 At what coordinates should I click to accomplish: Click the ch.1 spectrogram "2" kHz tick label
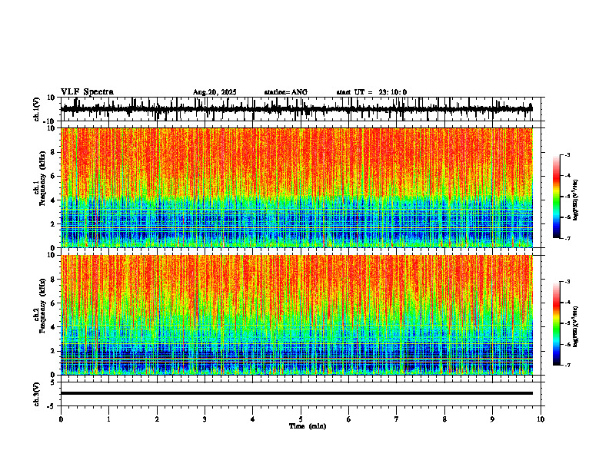tap(54, 223)
